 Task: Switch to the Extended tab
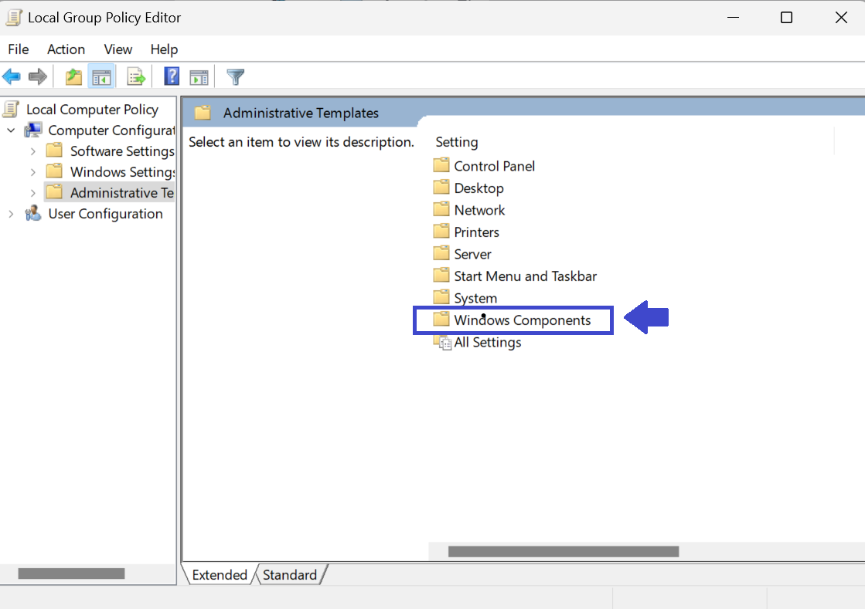[x=219, y=575]
